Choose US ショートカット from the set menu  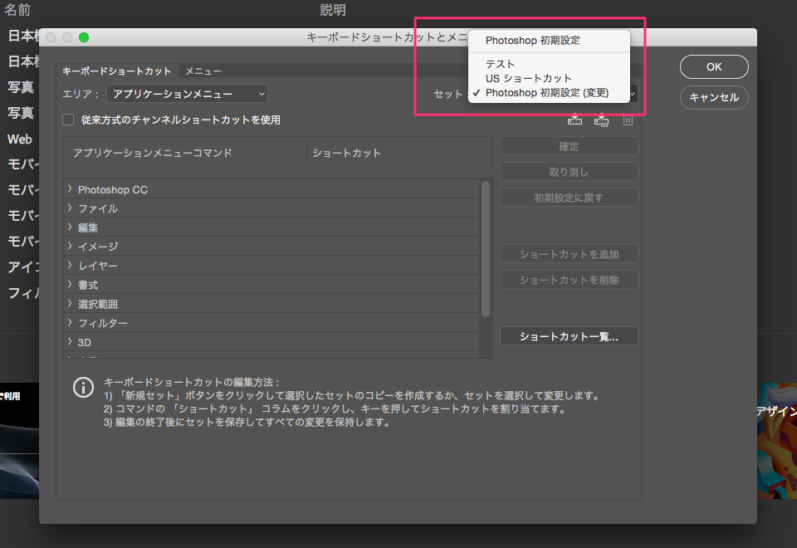click(549, 78)
